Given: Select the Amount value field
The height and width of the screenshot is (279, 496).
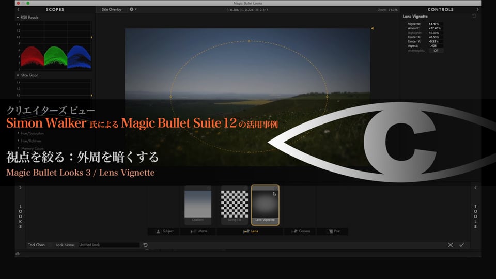Looking at the screenshot, I should point(436,28).
